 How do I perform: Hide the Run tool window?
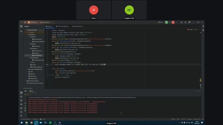(x=199, y=91)
